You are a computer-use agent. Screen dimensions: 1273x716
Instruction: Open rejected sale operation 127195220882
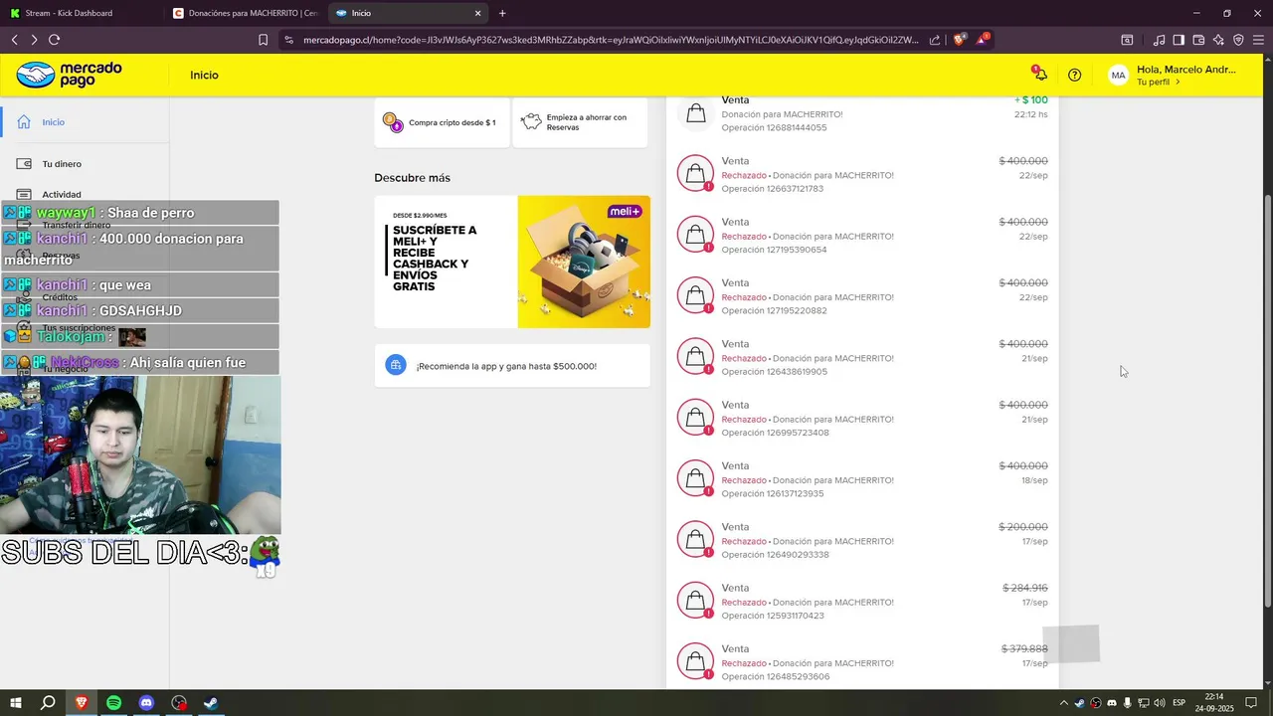(x=862, y=296)
